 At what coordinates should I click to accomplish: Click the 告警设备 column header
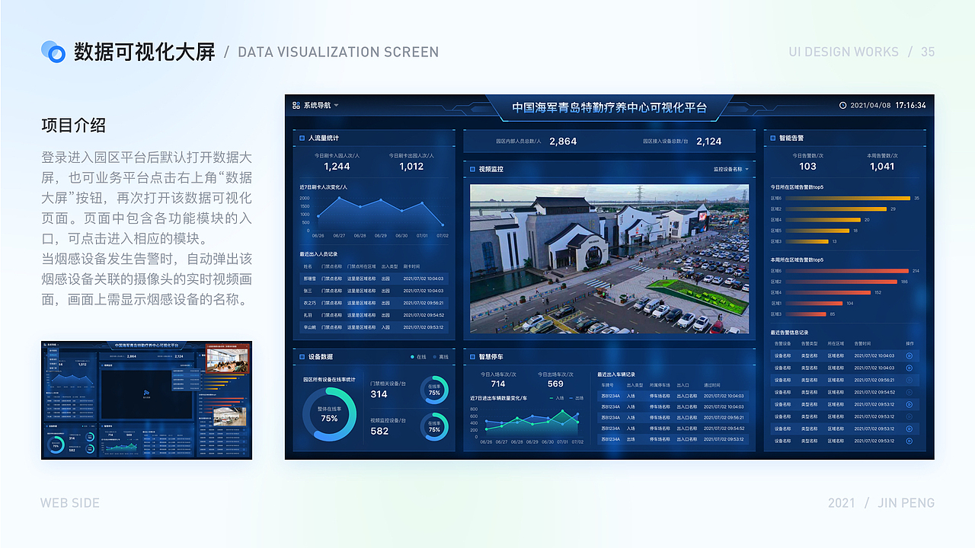click(783, 344)
